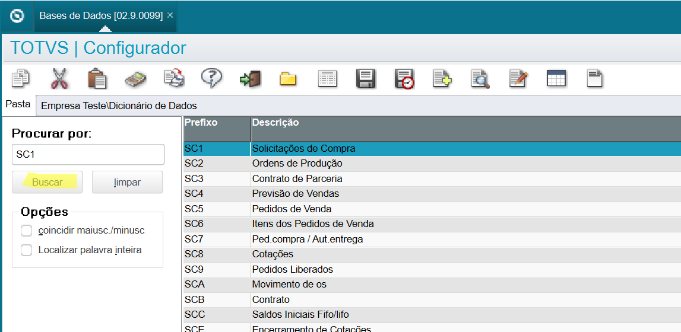Select the Pedidos de Venda row
681x332 pixels.
click(x=432, y=209)
